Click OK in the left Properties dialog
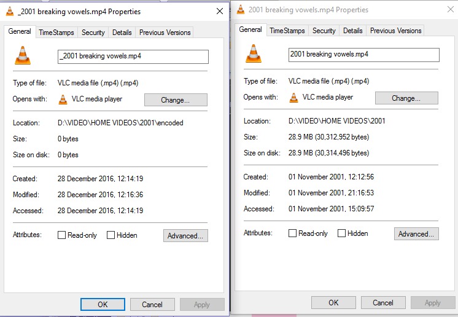The width and height of the screenshot is (458, 317). coord(103,304)
